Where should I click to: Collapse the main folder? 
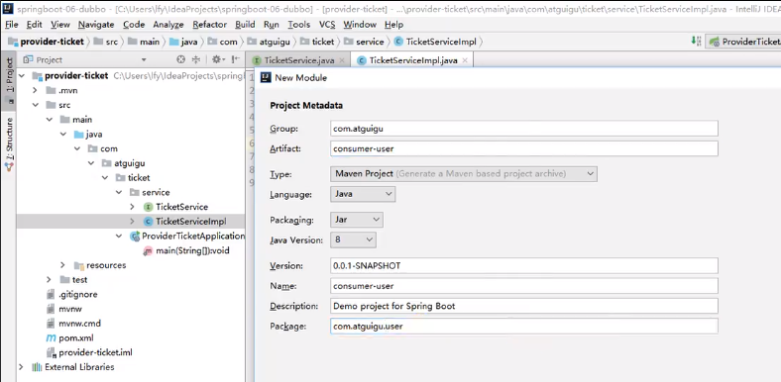(x=49, y=120)
